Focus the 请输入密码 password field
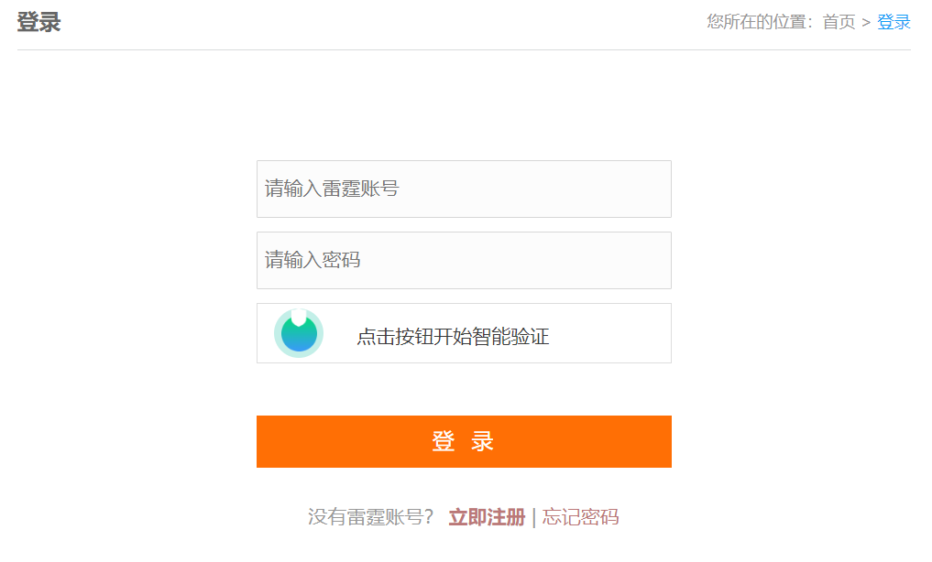Viewport: 932px width, 562px height. pos(464,261)
